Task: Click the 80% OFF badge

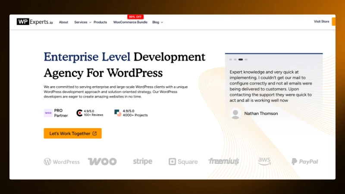Action: (135, 17)
